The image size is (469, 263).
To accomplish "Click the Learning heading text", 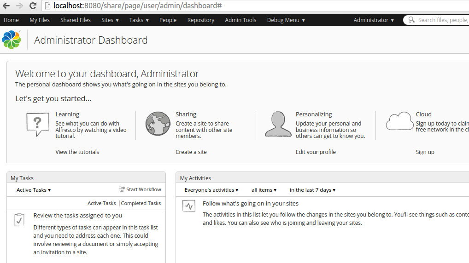I will point(67,114).
